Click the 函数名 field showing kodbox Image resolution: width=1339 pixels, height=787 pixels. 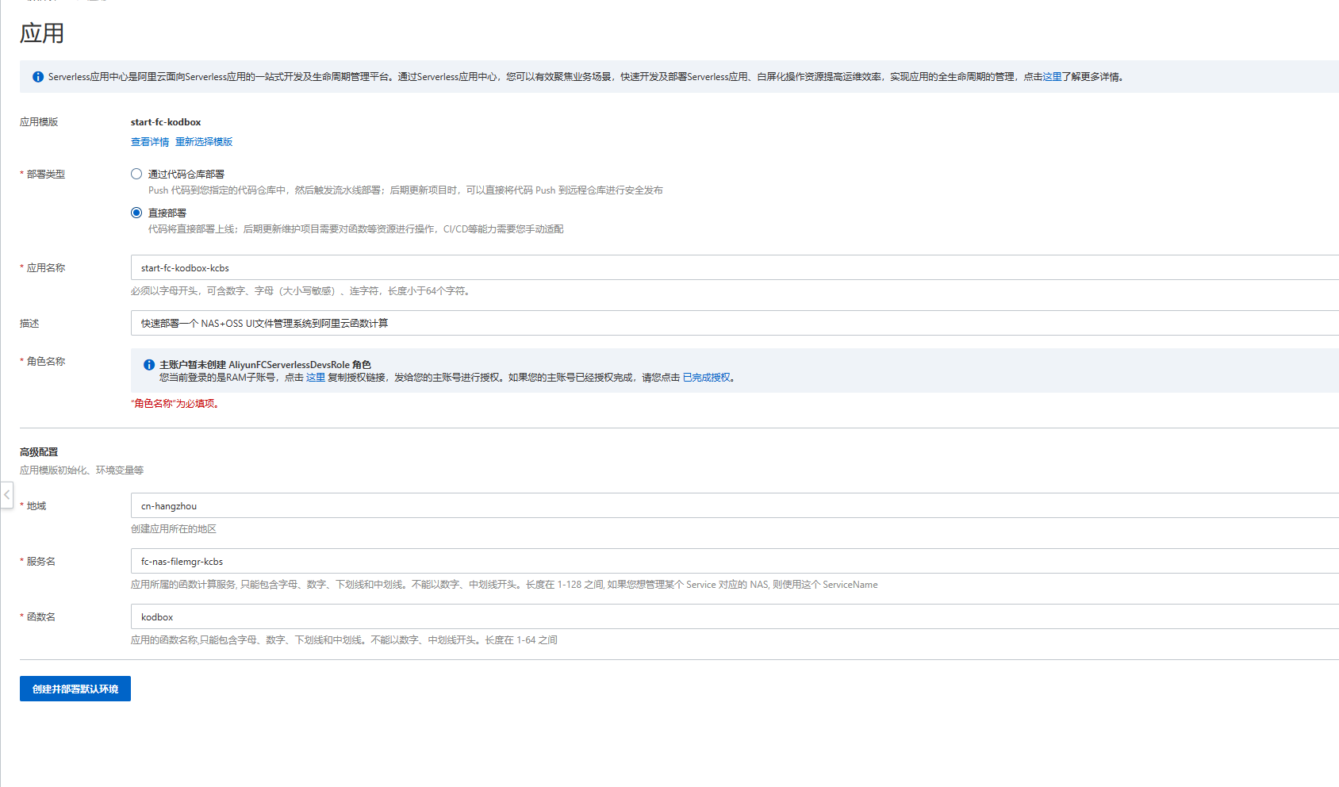click(476, 616)
